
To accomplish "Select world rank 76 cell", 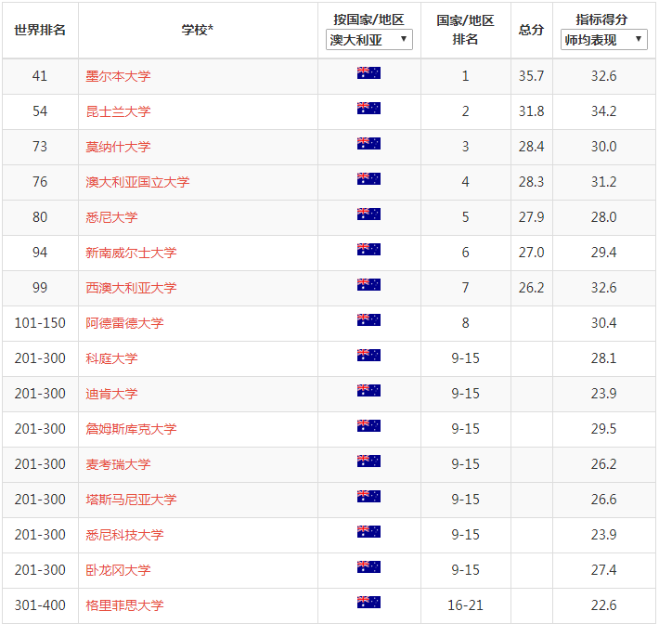I will [40, 182].
